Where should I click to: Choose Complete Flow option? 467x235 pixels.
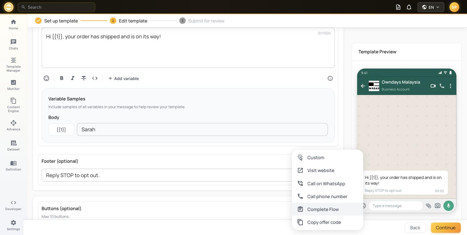327,209
